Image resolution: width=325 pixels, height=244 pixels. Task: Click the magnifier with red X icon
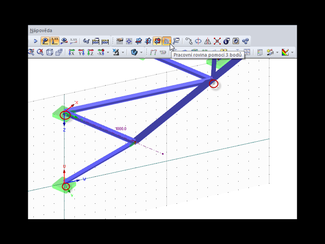point(40,52)
